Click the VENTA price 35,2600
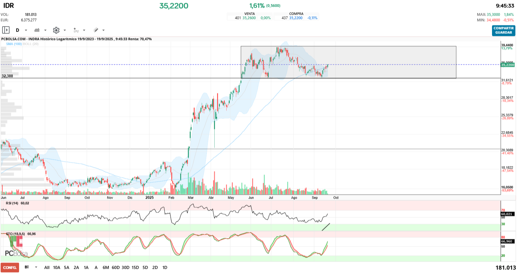This screenshot has width=520, height=274. pos(249,18)
